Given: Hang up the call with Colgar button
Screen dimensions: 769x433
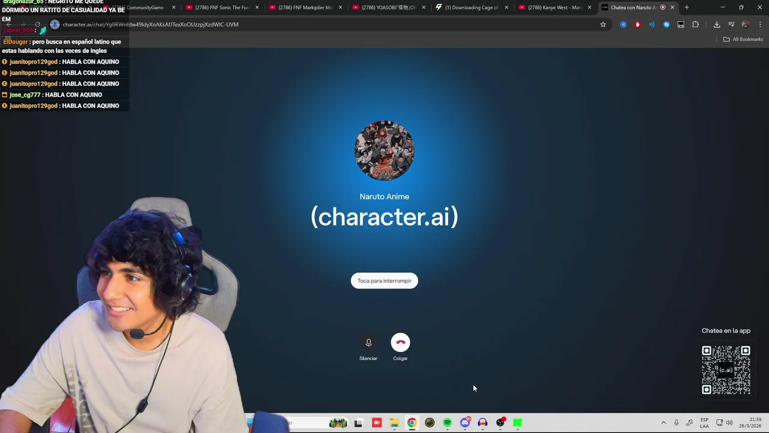Looking at the screenshot, I should coord(400,342).
